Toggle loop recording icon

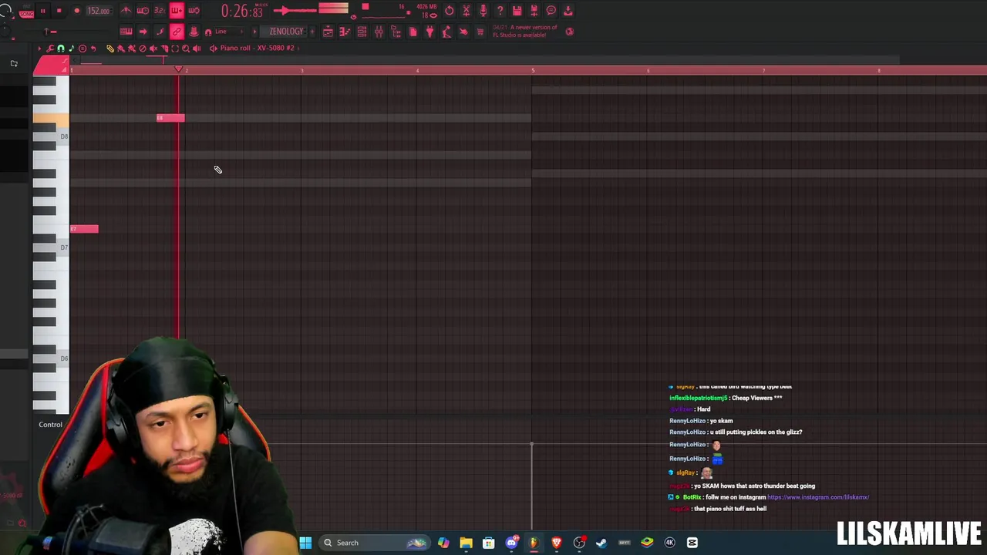tap(194, 11)
